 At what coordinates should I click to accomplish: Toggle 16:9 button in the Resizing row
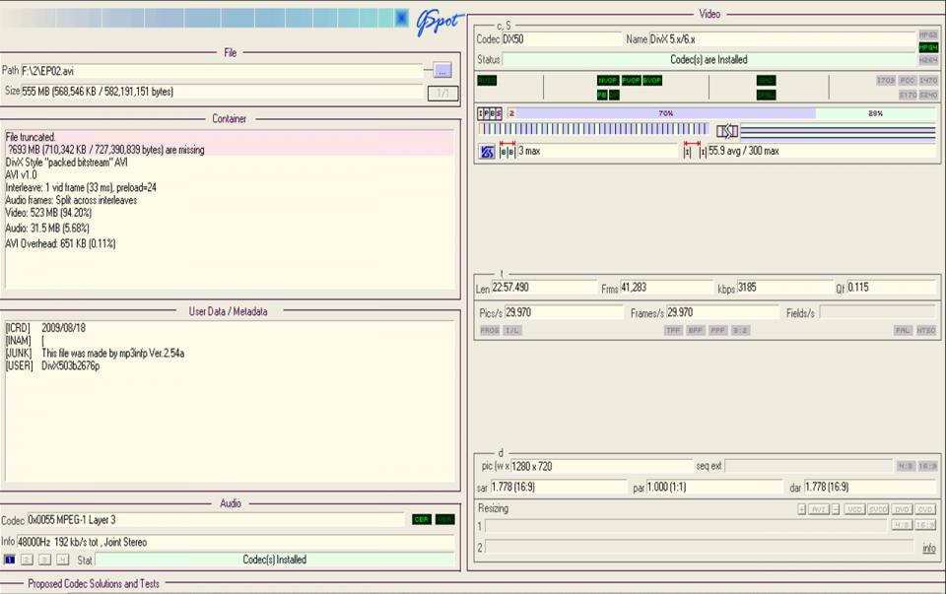tap(925, 525)
